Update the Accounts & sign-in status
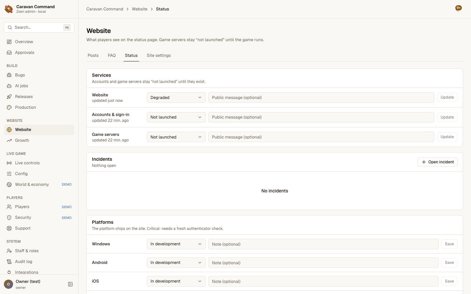Viewport: 471px width, 294px height. tap(447, 117)
